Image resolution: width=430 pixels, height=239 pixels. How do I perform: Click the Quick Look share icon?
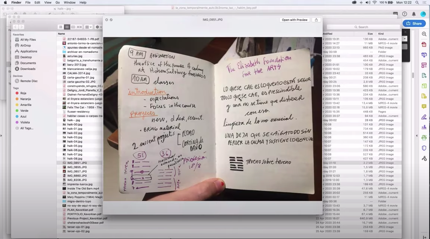click(x=316, y=20)
